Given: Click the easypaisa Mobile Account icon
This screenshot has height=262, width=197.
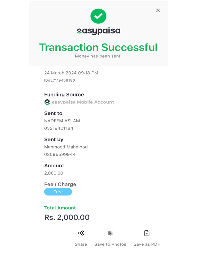Looking at the screenshot, I should click(x=47, y=102).
